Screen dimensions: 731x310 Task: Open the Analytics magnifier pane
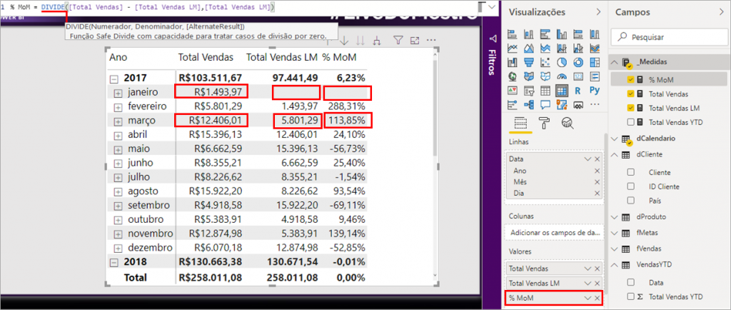[x=568, y=123]
